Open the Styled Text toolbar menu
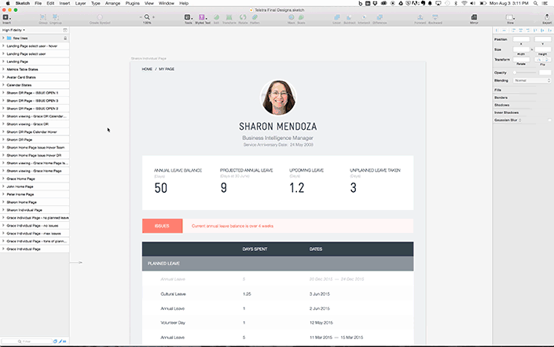The width and height of the screenshot is (554, 347). 203,17
